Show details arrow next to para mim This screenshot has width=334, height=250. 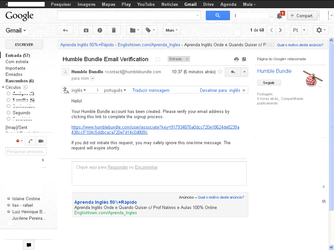pyautogui.click(x=93, y=78)
